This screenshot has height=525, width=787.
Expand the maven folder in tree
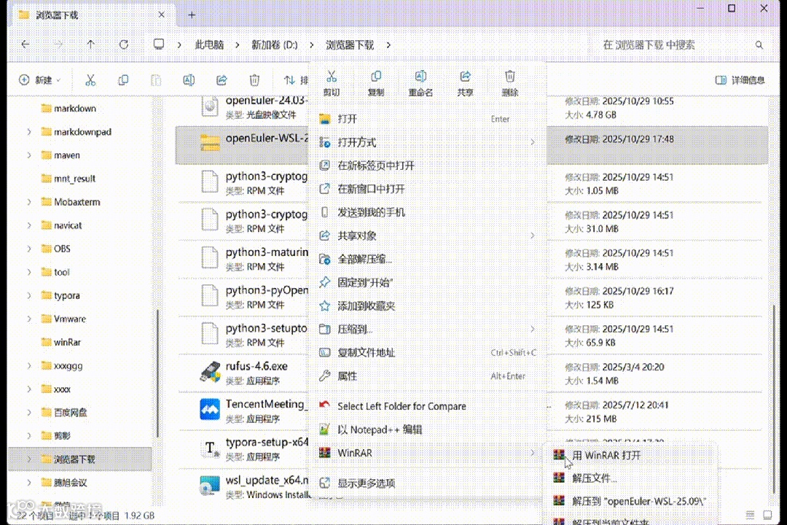(x=29, y=155)
